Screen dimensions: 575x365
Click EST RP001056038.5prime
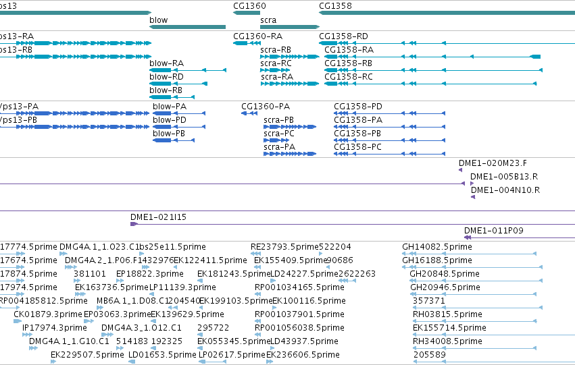[257, 335]
